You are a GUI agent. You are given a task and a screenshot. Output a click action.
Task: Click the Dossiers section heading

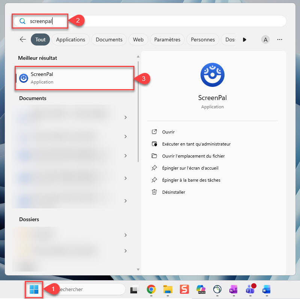tap(29, 220)
